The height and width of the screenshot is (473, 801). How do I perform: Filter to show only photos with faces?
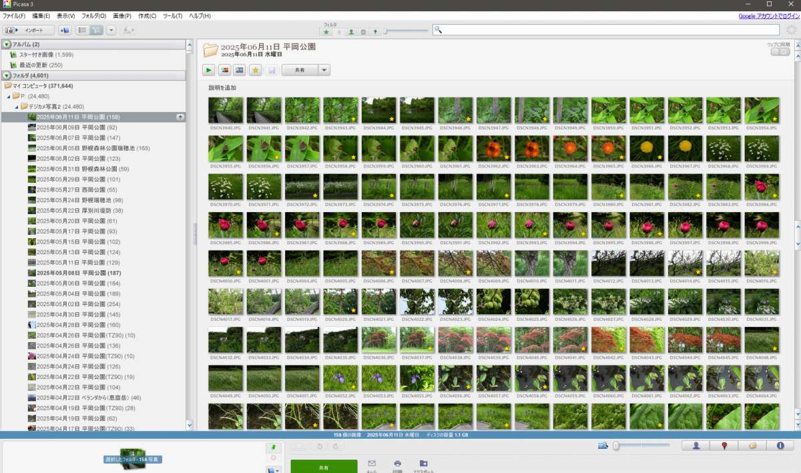point(351,31)
